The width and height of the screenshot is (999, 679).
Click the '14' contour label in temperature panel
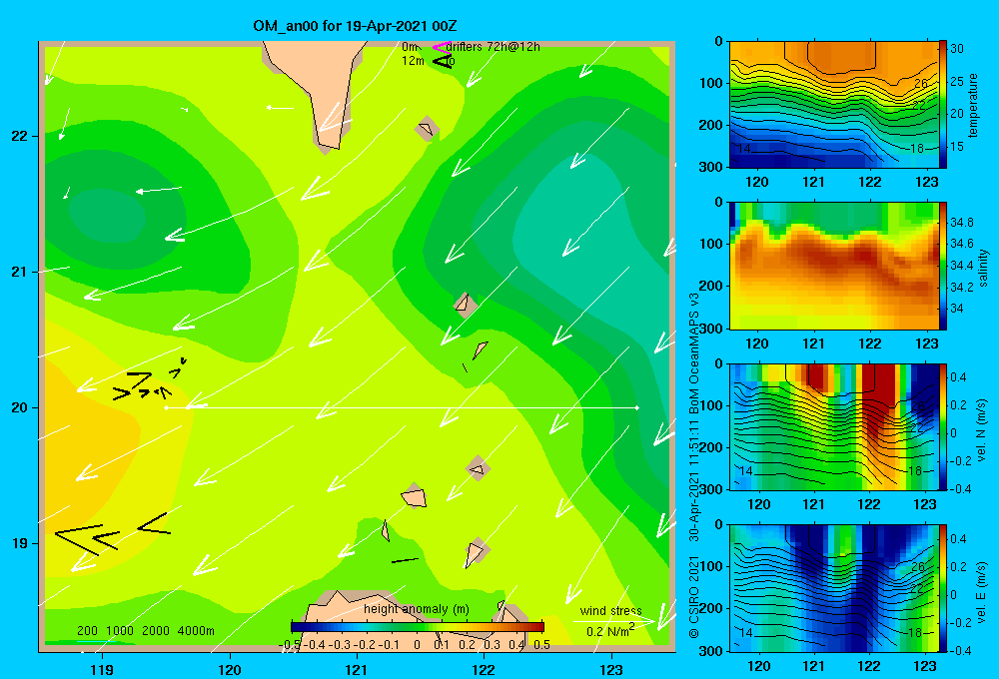click(743, 149)
